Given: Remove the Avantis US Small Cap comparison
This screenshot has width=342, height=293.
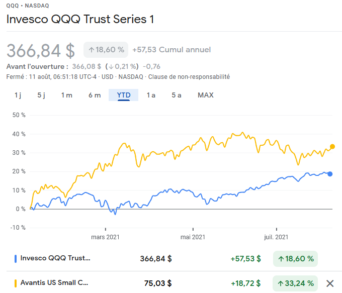Looking at the screenshot, I should [x=330, y=283].
